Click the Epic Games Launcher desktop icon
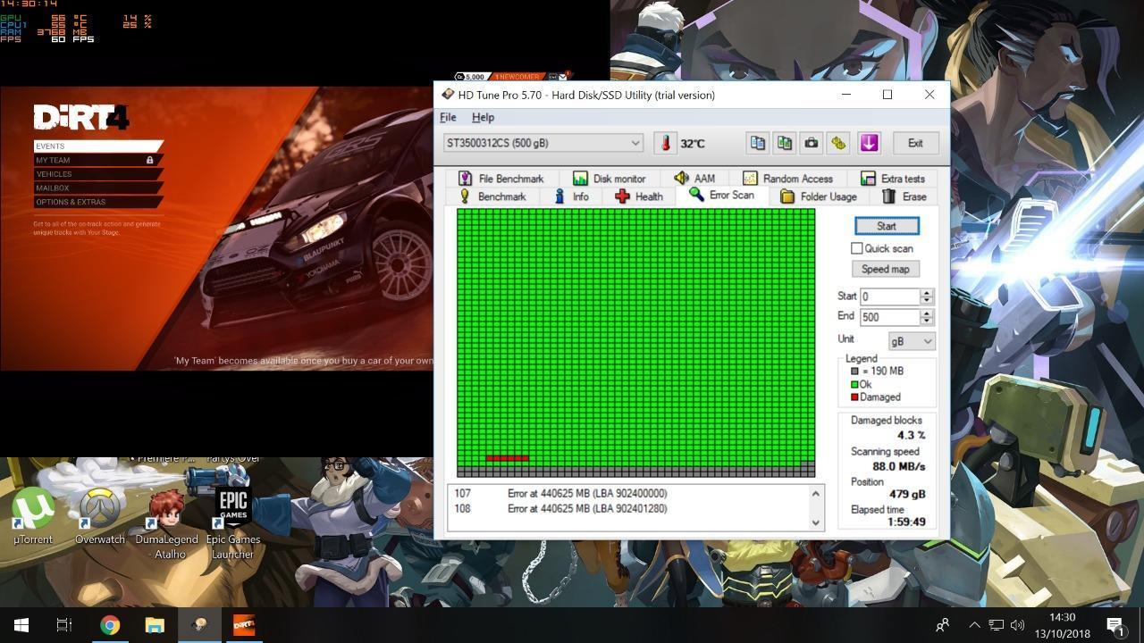Image resolution: width=1144 pixels, height=643 pixels. tap(233, 525)
